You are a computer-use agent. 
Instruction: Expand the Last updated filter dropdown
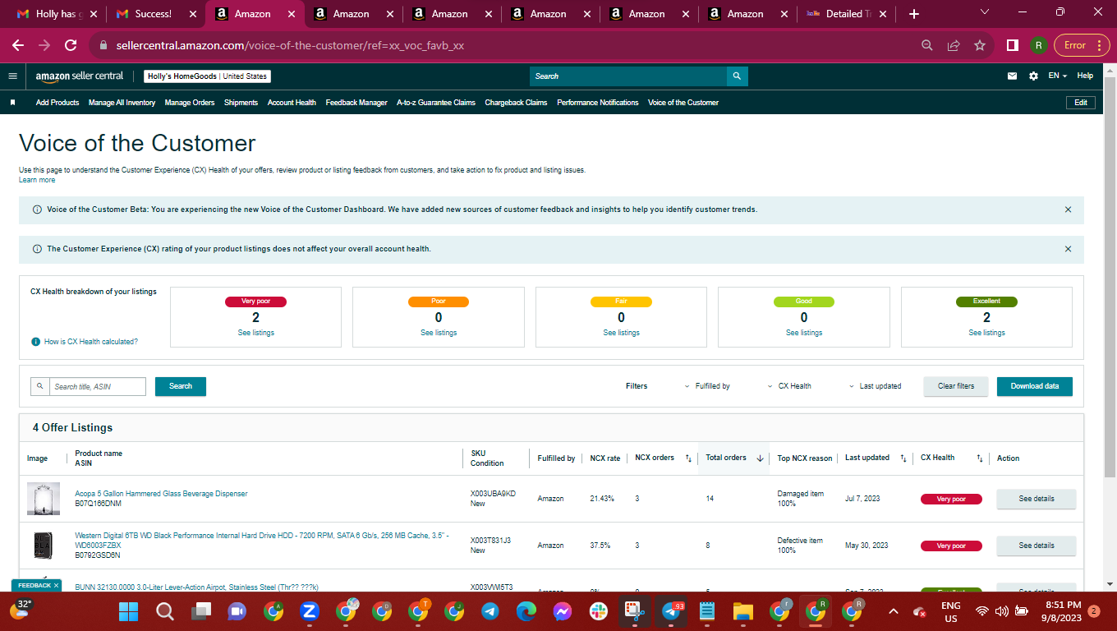pos(875,386)
